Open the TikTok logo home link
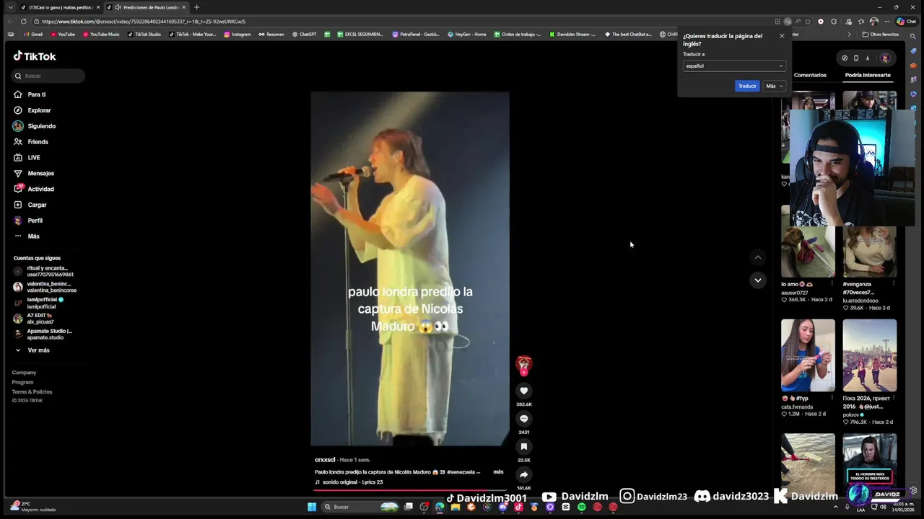 35,56
